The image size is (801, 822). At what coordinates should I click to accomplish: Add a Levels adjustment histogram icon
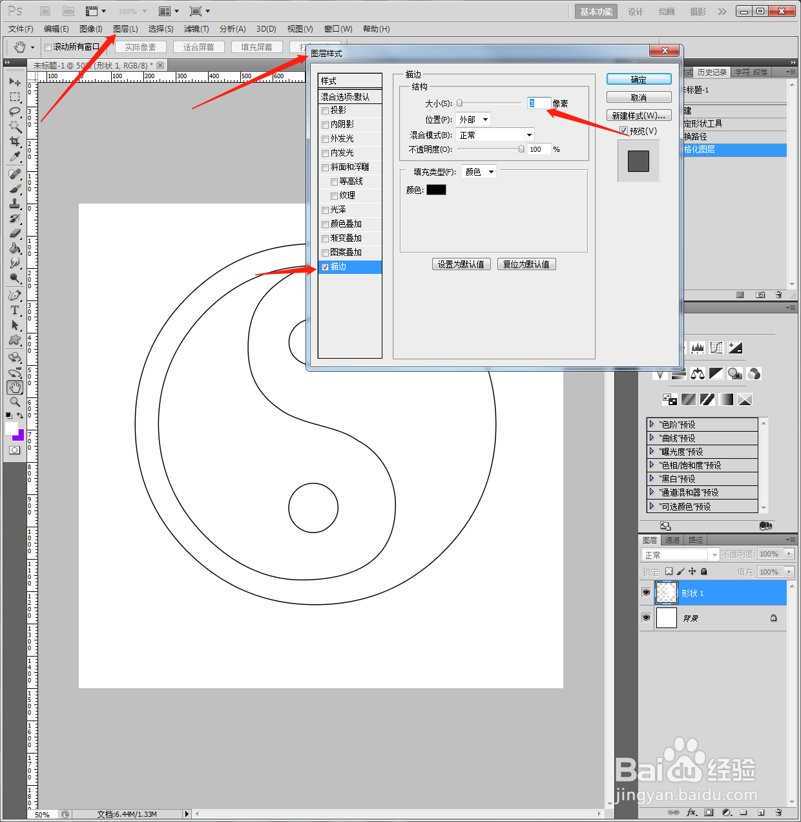[698, 348]
